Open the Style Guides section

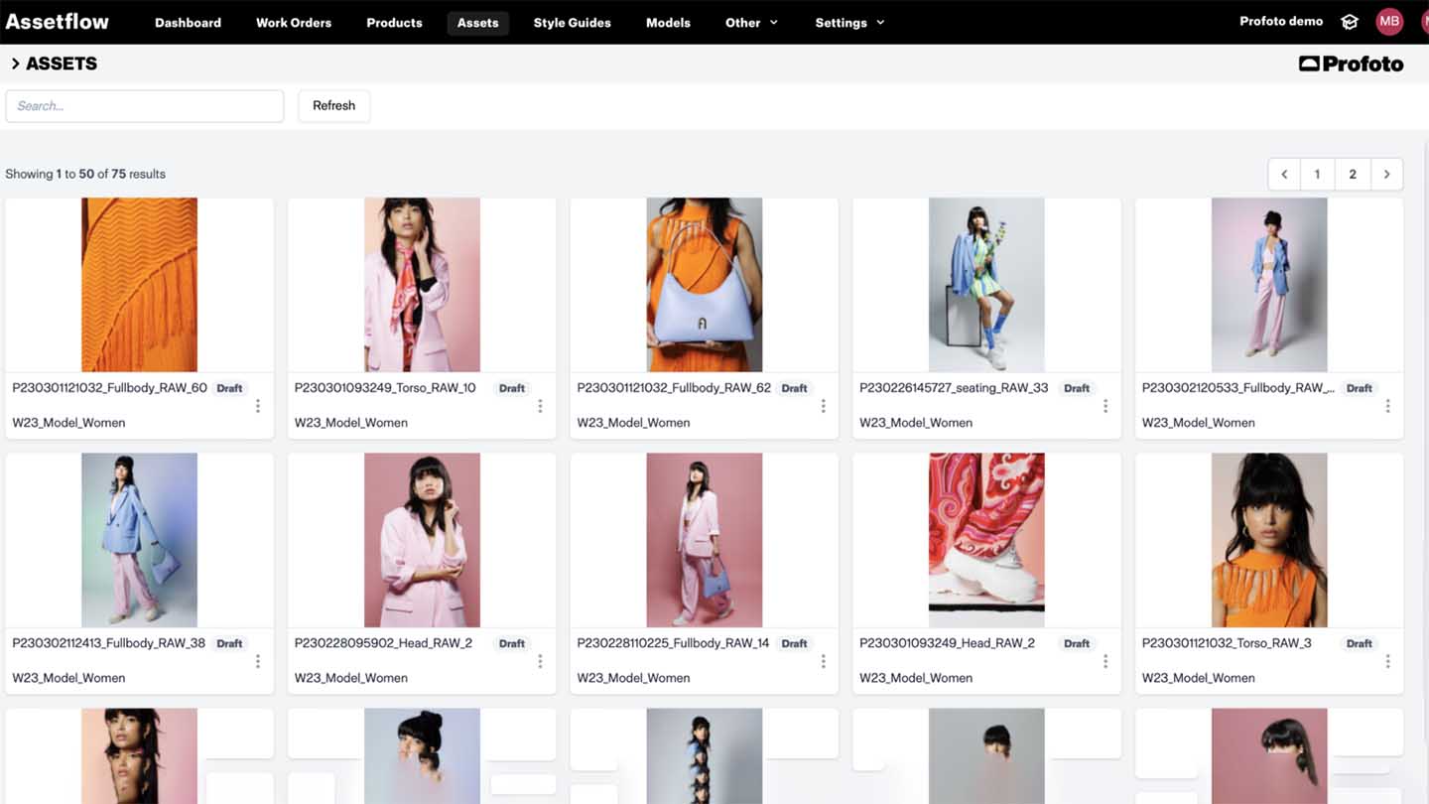[572, 23]
